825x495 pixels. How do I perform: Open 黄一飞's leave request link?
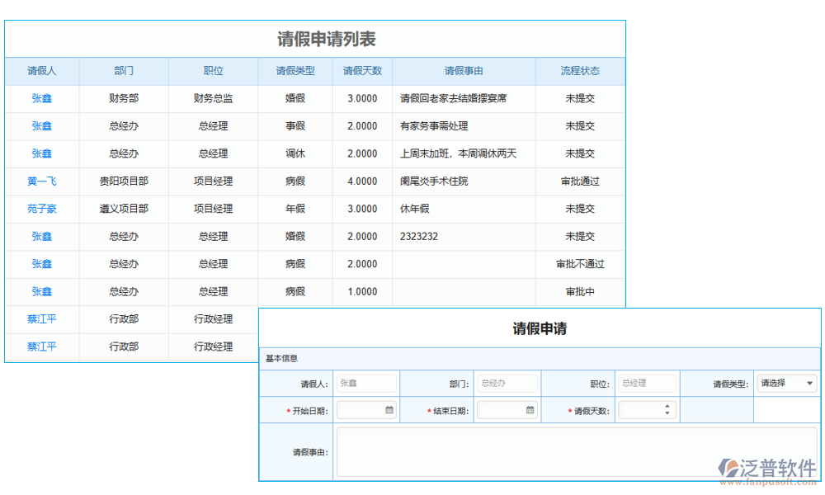pyautogui.click(x=41, y=181)
